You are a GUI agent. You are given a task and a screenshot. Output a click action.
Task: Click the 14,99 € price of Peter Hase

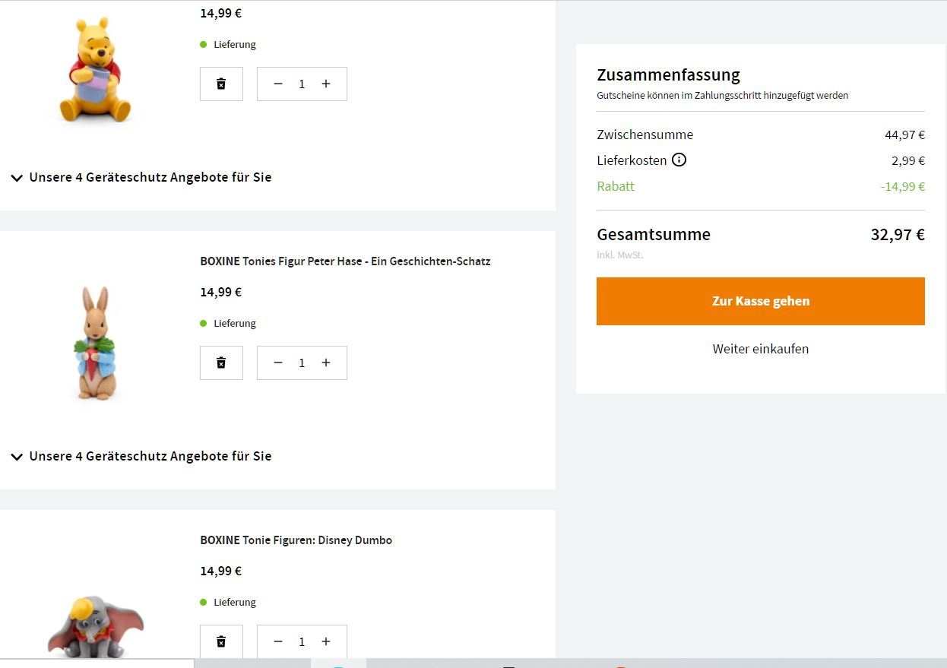221,292
